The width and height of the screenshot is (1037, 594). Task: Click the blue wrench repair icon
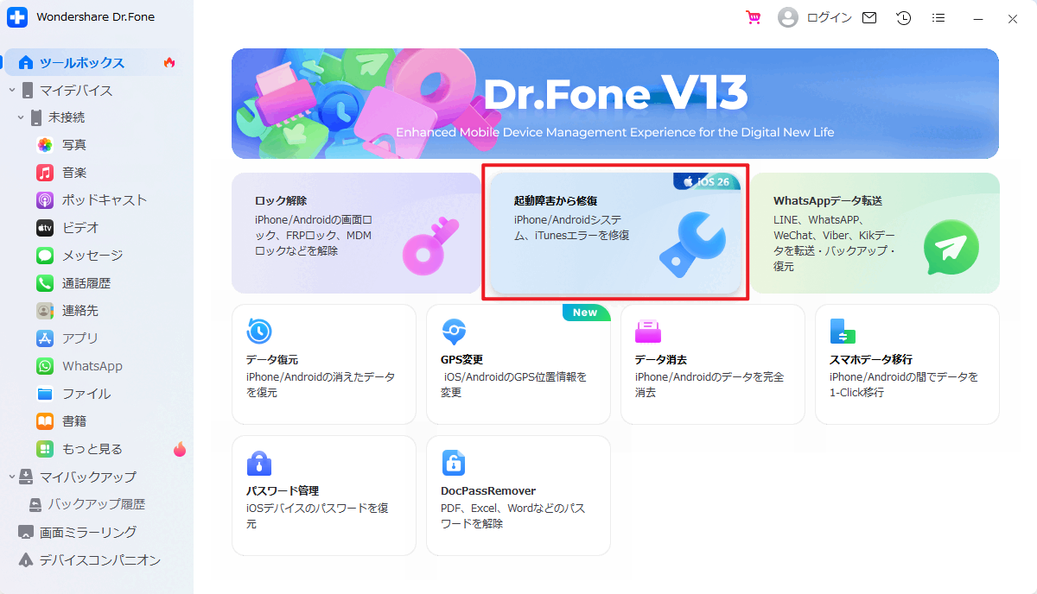[691, 245]
